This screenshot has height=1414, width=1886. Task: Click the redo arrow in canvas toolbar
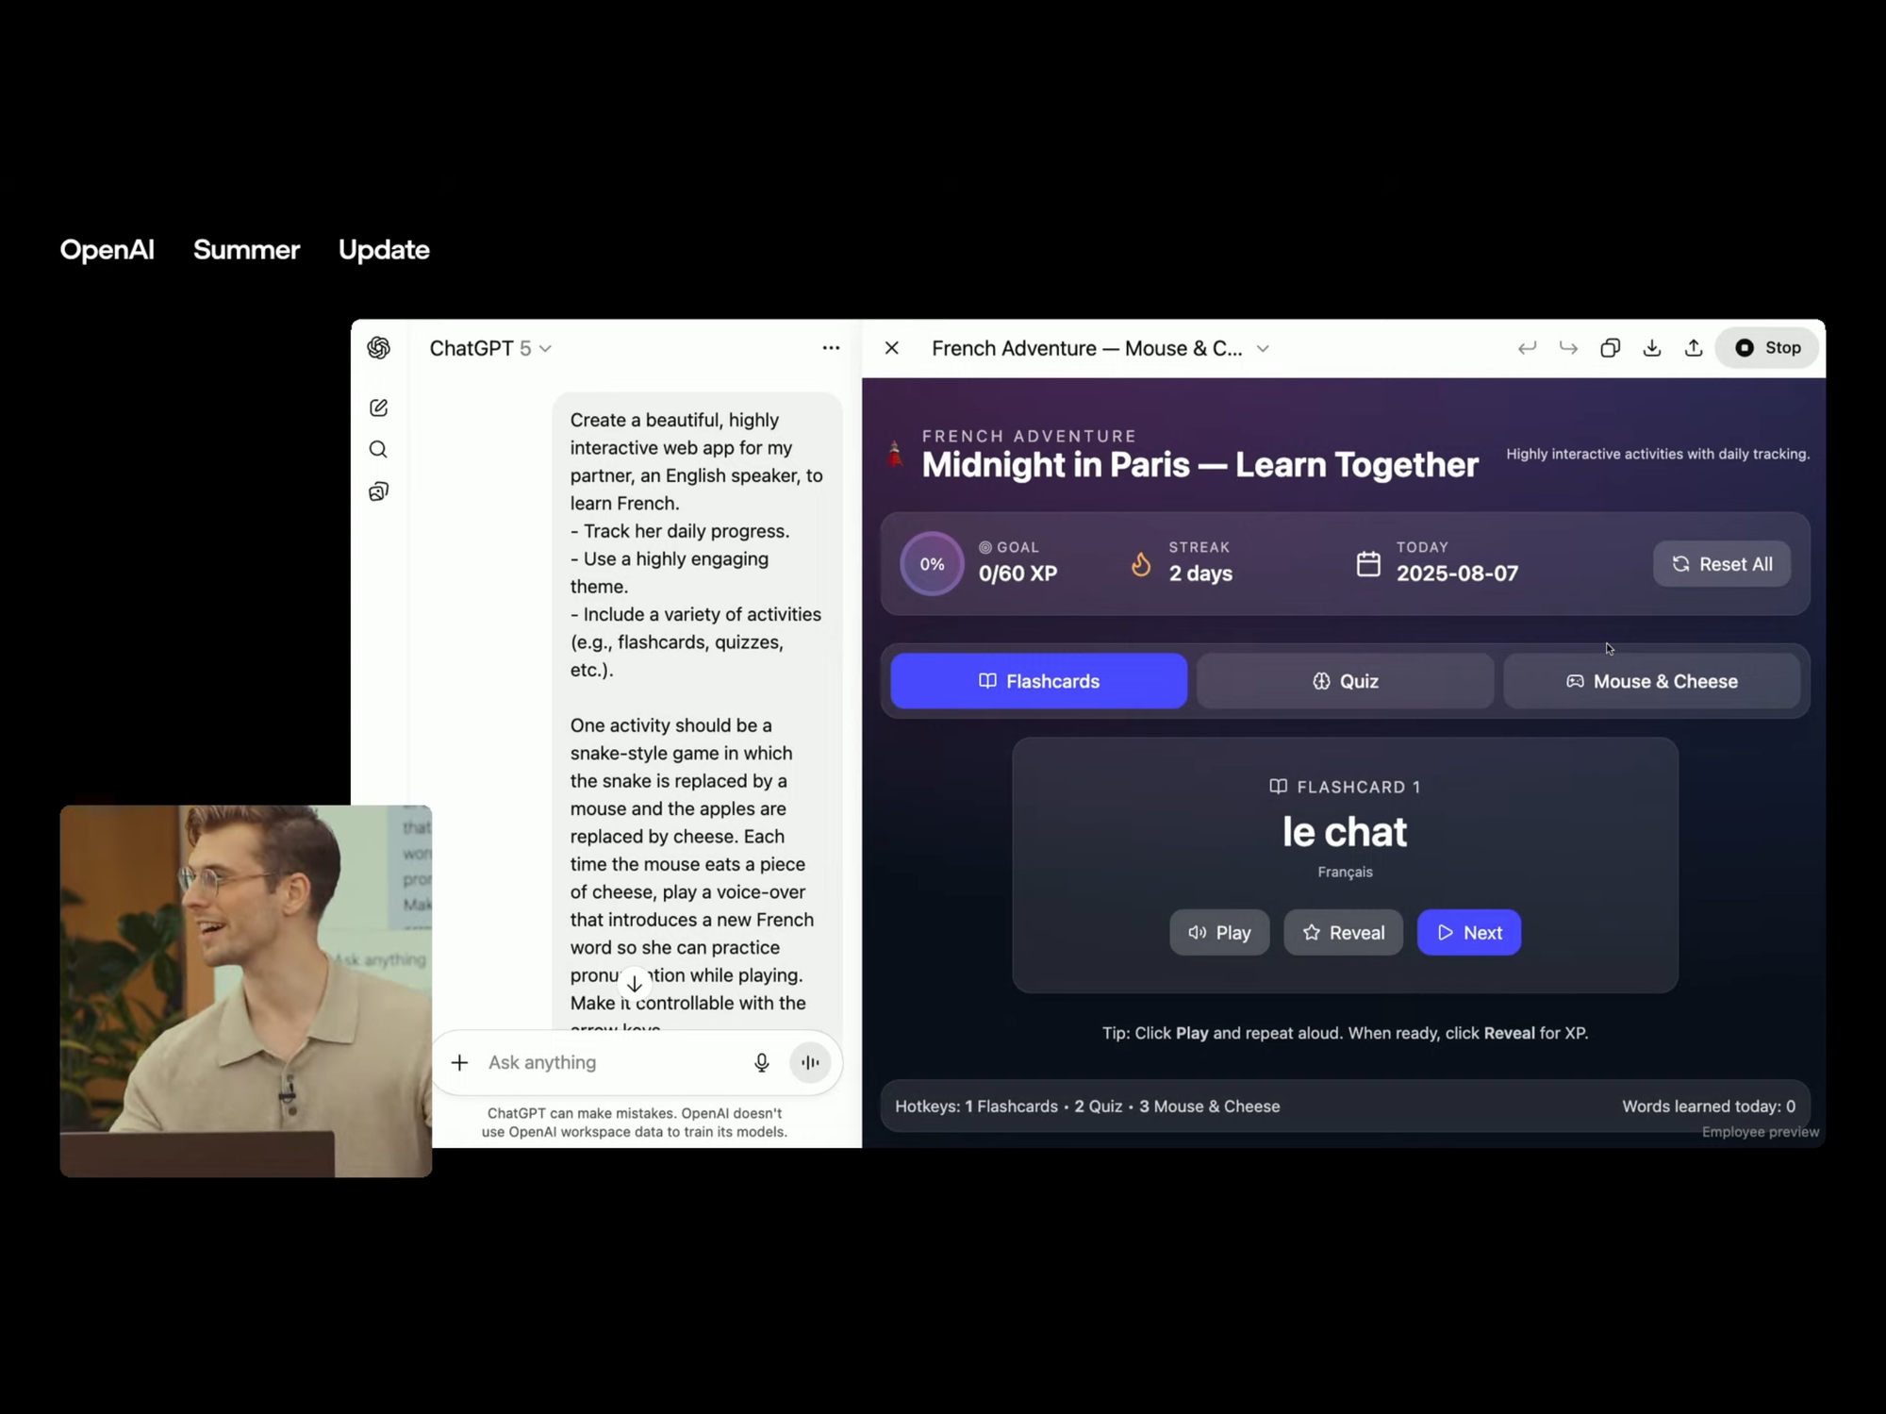(1568, 348)
